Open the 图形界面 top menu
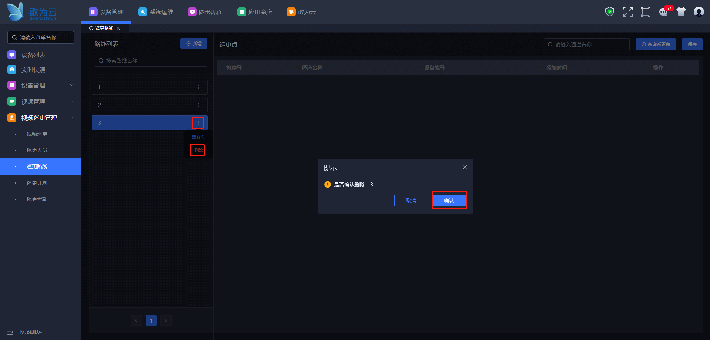710x340 pixels. (x=205, y=12)
